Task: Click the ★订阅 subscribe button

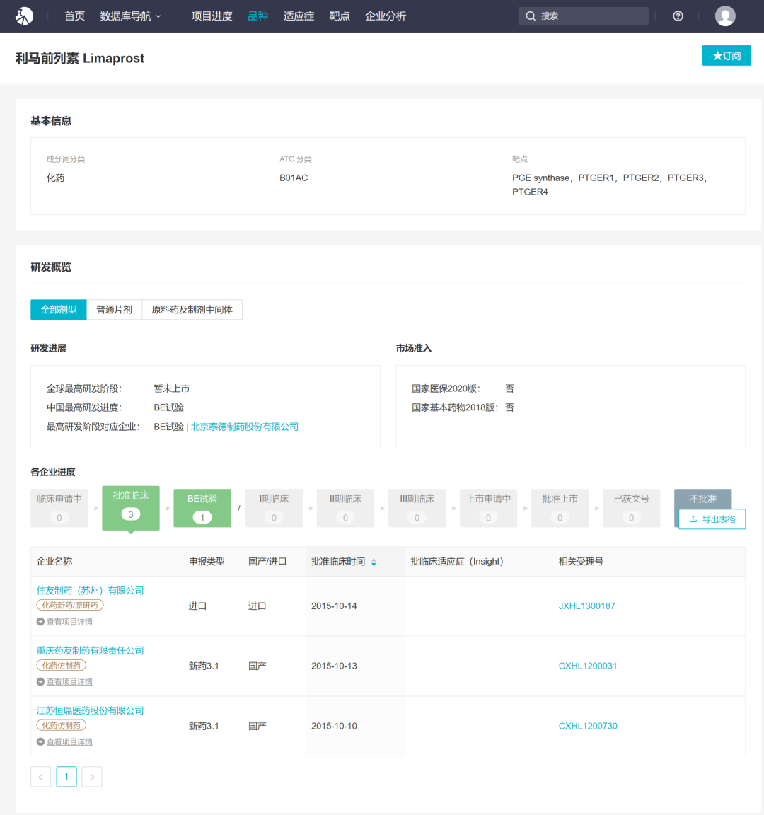Action: 726,56
